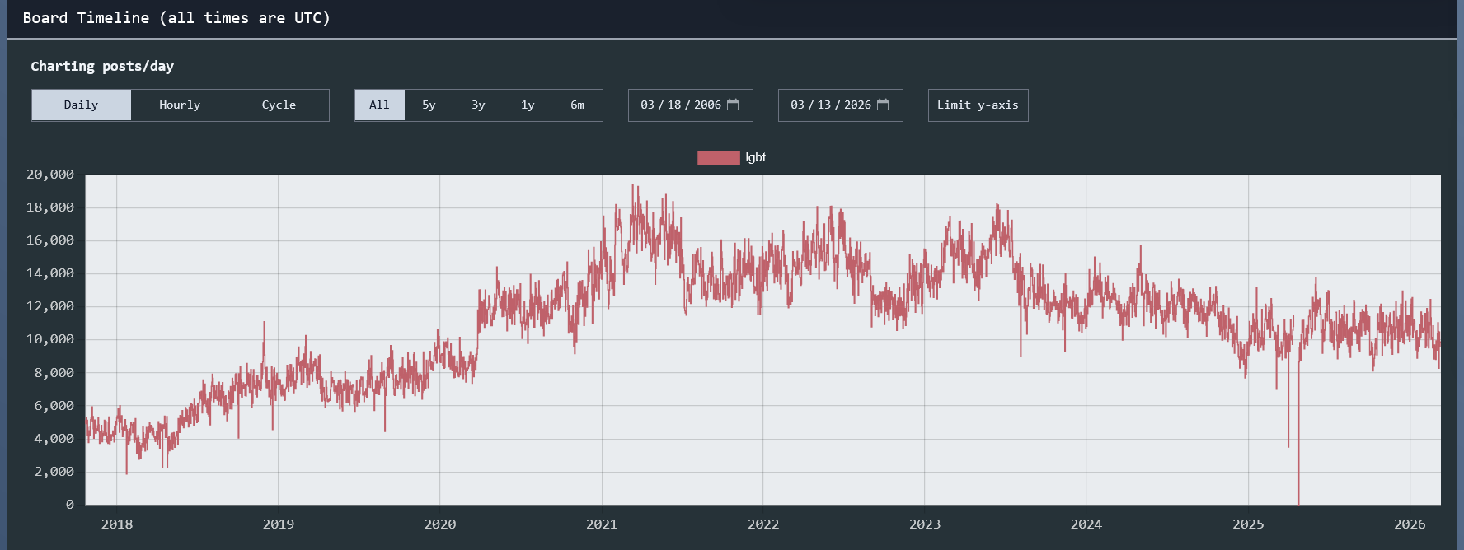Click the 20,000 y-axis label
The width and height of the screenshot is (1464, 550).
(50, 175)
